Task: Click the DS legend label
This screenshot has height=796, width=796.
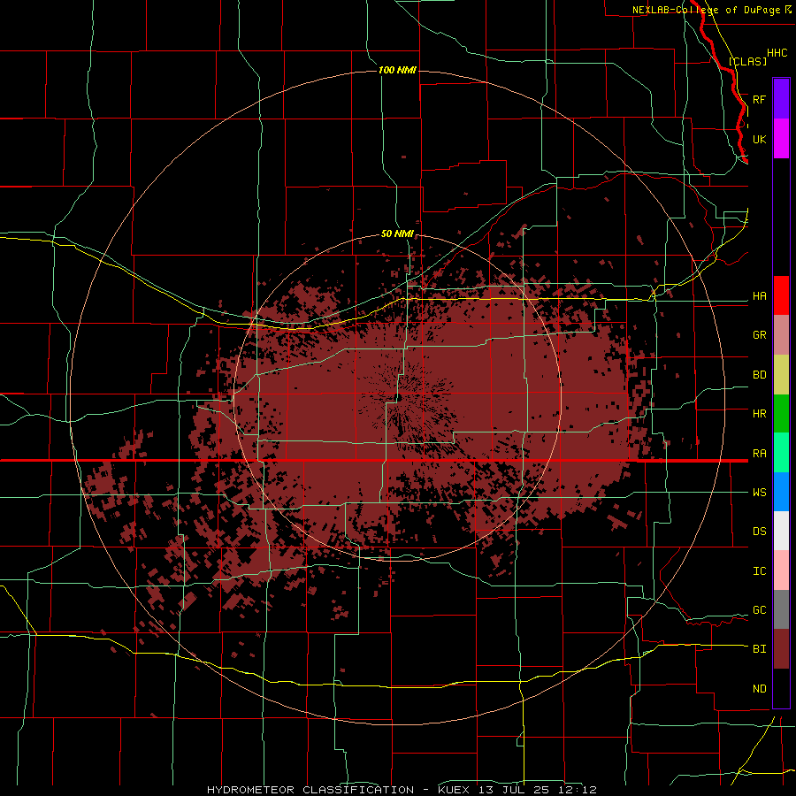Action: coord(759,531)
